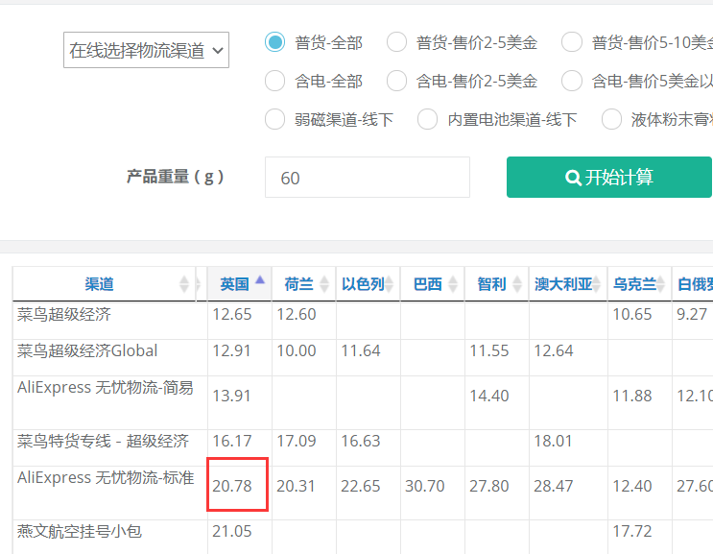The width and height of the screenshot is (713, 554).
Task: Open 在线选择物流渠道 dropdown
Action: [146, 50]
